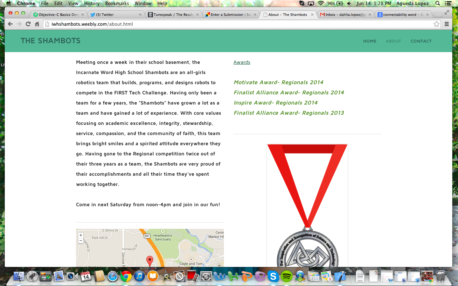Open the Help menu
Image resolution: width=458 pixels, height=286 pixels.
162,3
